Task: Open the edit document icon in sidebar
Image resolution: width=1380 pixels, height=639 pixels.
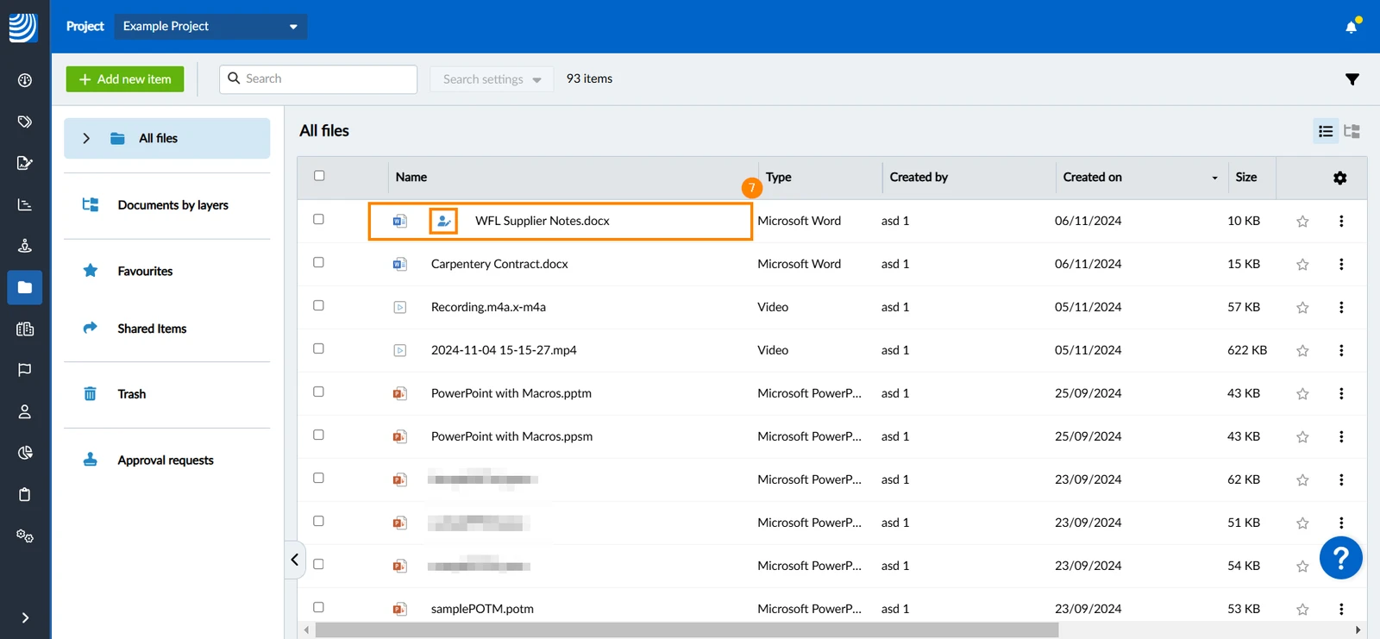Action: 25,163
